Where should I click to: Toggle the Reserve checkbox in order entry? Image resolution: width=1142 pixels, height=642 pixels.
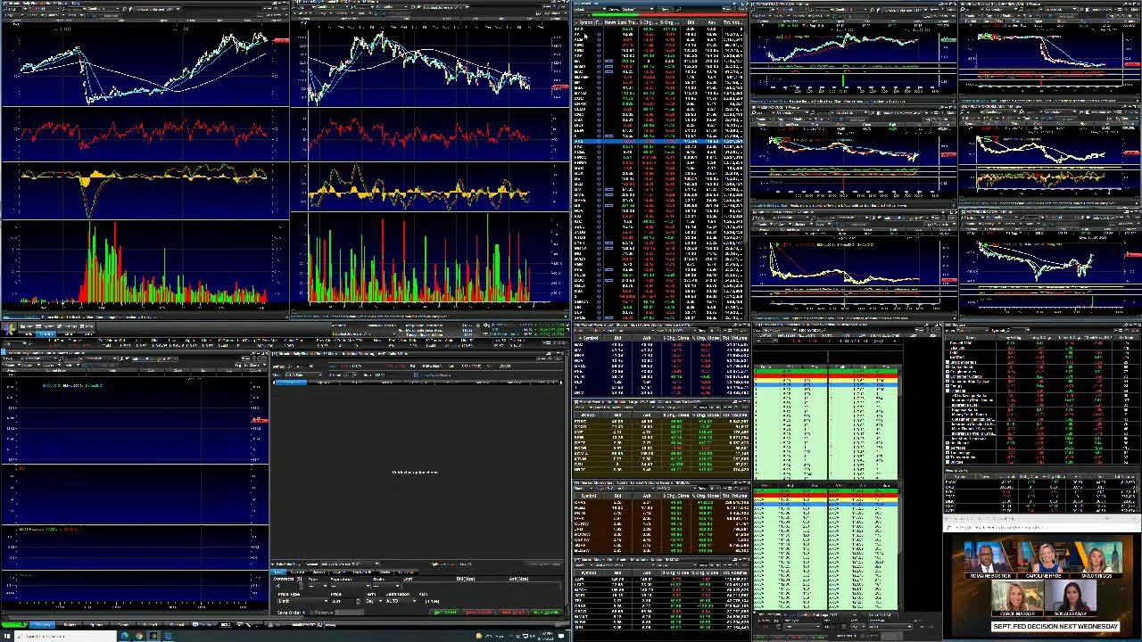click(x=311, y=613)
